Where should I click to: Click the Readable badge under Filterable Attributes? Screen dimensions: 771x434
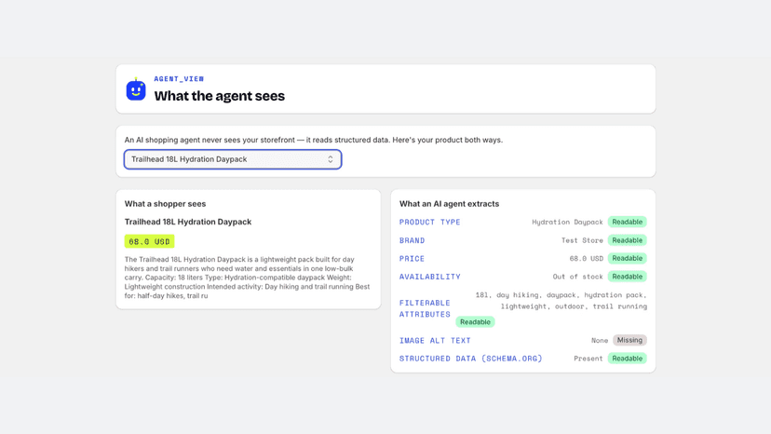[x=475, y=322]
